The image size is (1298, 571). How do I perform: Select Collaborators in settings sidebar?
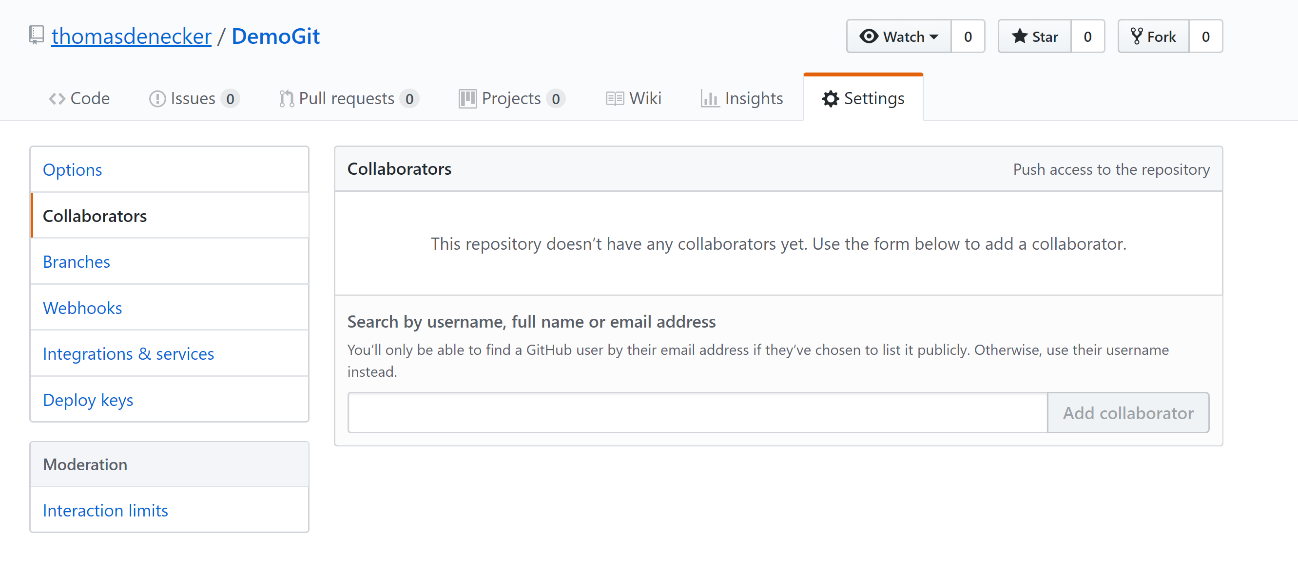point(169,216)
